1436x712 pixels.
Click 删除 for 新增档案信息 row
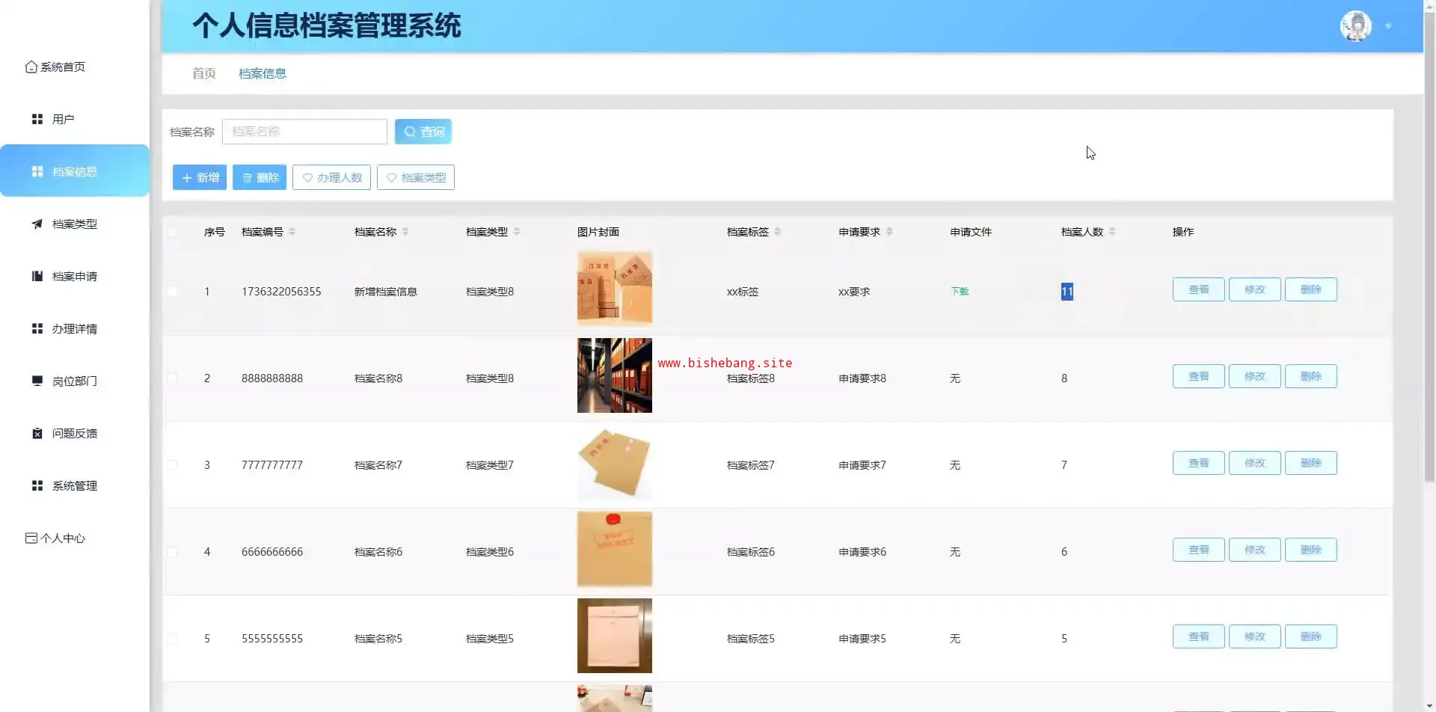[1311, 289]
